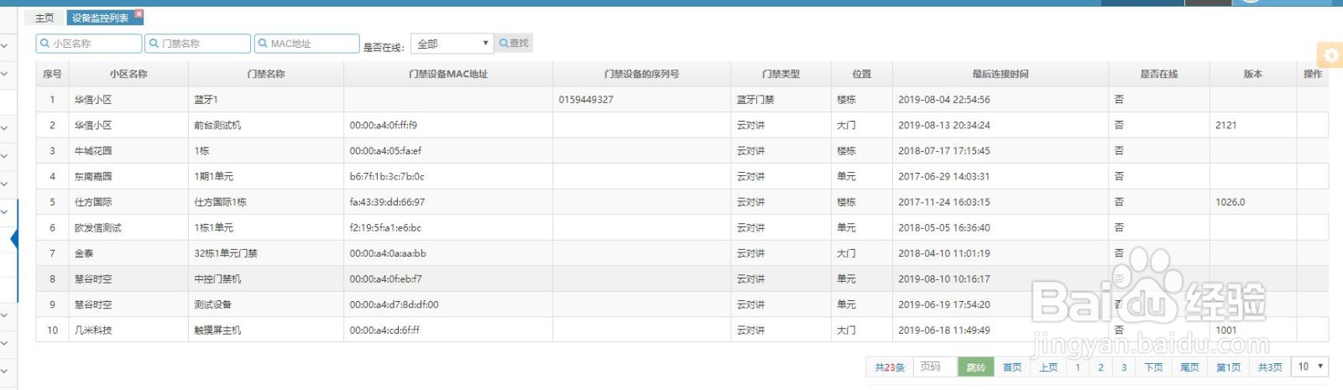Click 东南嘉园 community cell
The width and height of the screenshot is (1343, 390).
[x=128, y=176]
